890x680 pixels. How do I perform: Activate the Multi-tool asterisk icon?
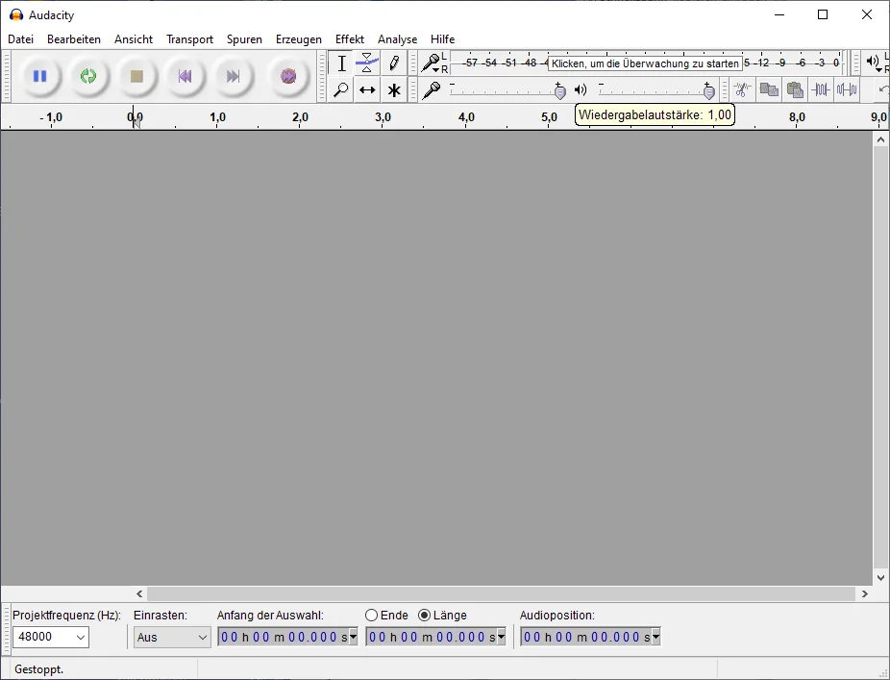(394, 90)
